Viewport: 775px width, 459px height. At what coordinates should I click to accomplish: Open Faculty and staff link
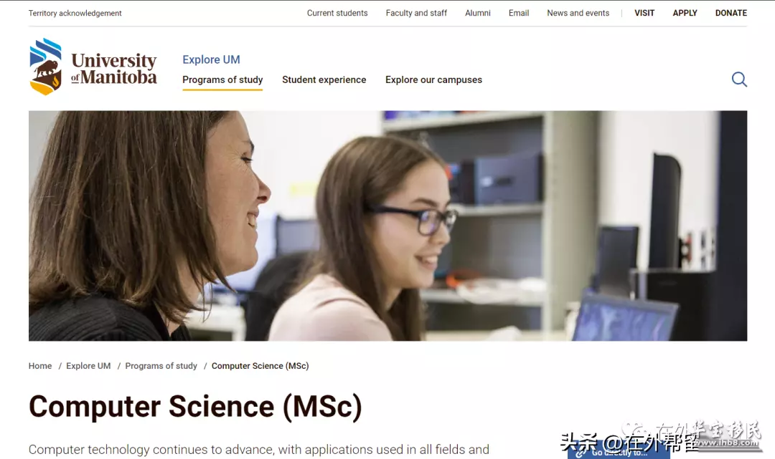point(416,14)
